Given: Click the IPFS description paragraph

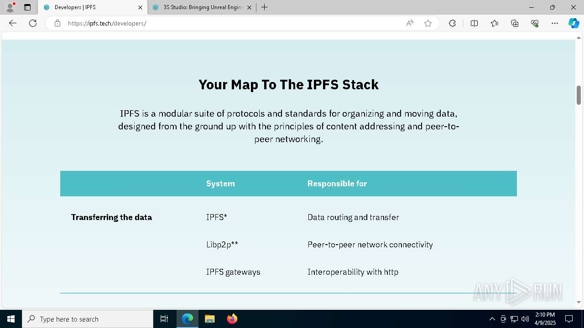Looking at the screenshot, I should click(x=288, y=126).
